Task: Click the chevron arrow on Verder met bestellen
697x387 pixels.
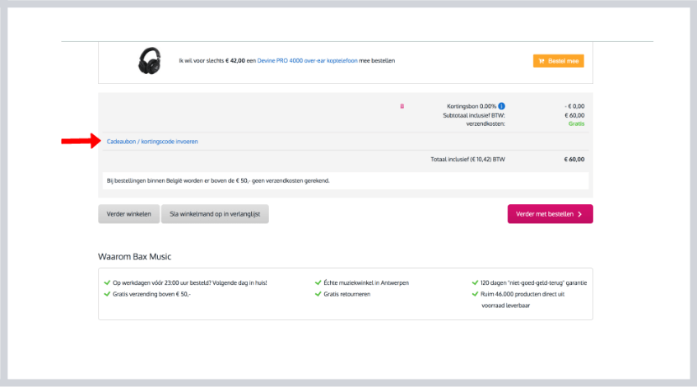Action: 579,214
